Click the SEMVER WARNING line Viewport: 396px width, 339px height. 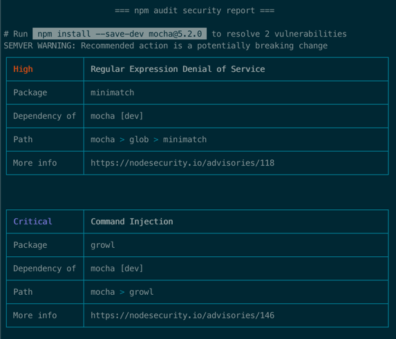[x=165, y=46]
